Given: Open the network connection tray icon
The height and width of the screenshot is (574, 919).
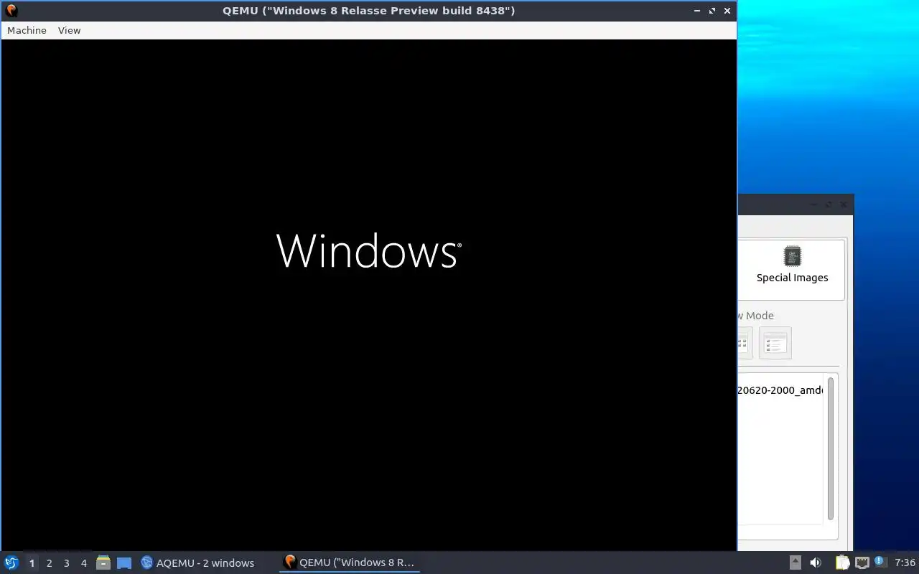Looking at the screenshot, I should click(x=862, y=563).
